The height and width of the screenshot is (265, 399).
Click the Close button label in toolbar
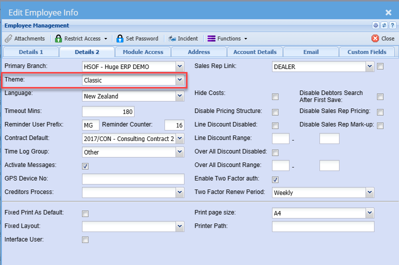(x=388, y=38)
